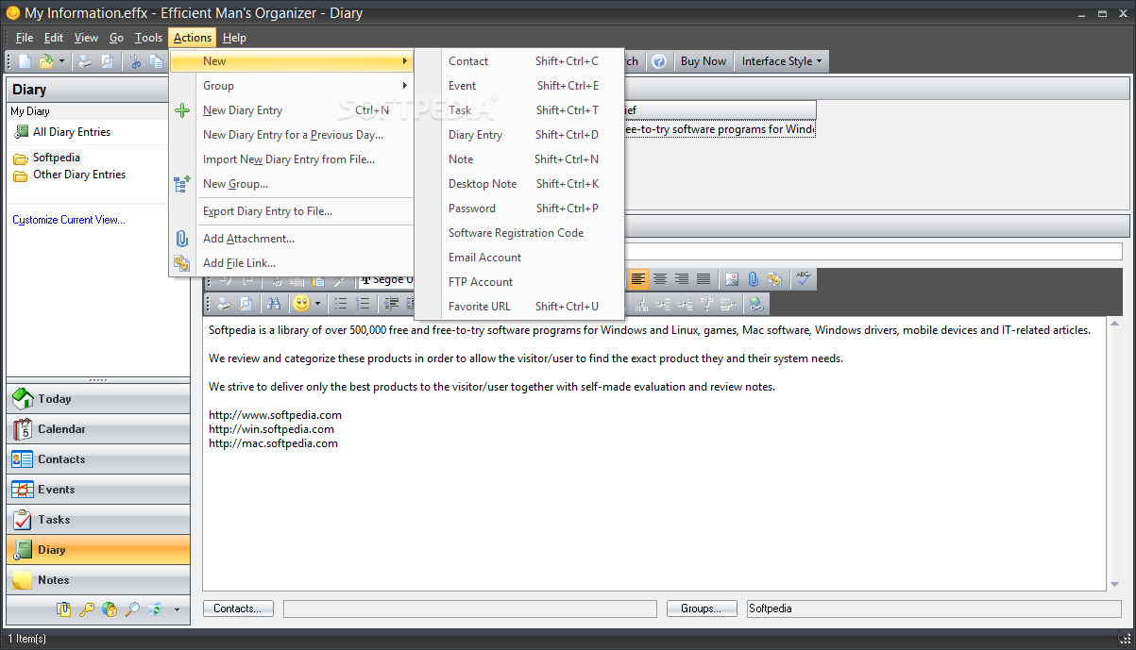Choose Import New Diary Entry from File
Screen dimensions: 1136x650
tap(292, 159)
